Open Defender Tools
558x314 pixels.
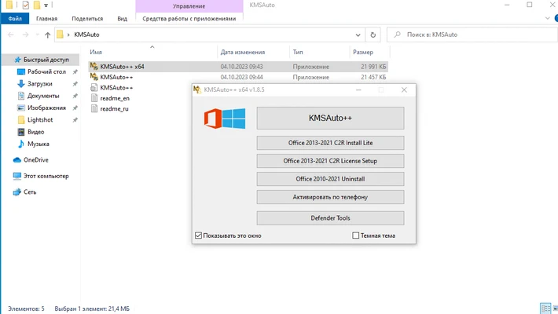tap(330, 218)
